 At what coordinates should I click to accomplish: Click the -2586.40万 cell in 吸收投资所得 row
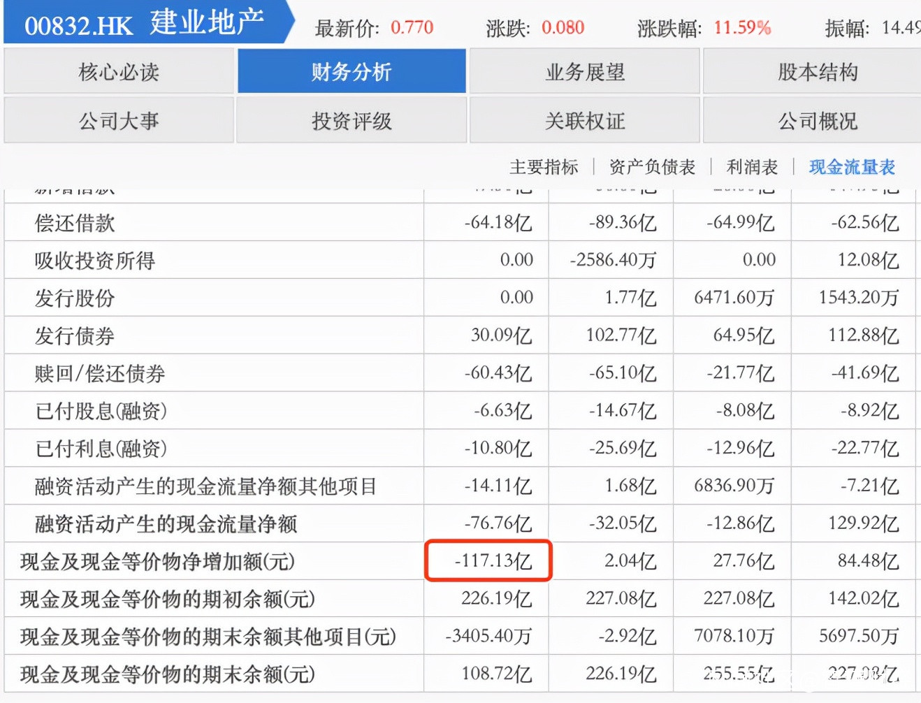coord(613,261)
